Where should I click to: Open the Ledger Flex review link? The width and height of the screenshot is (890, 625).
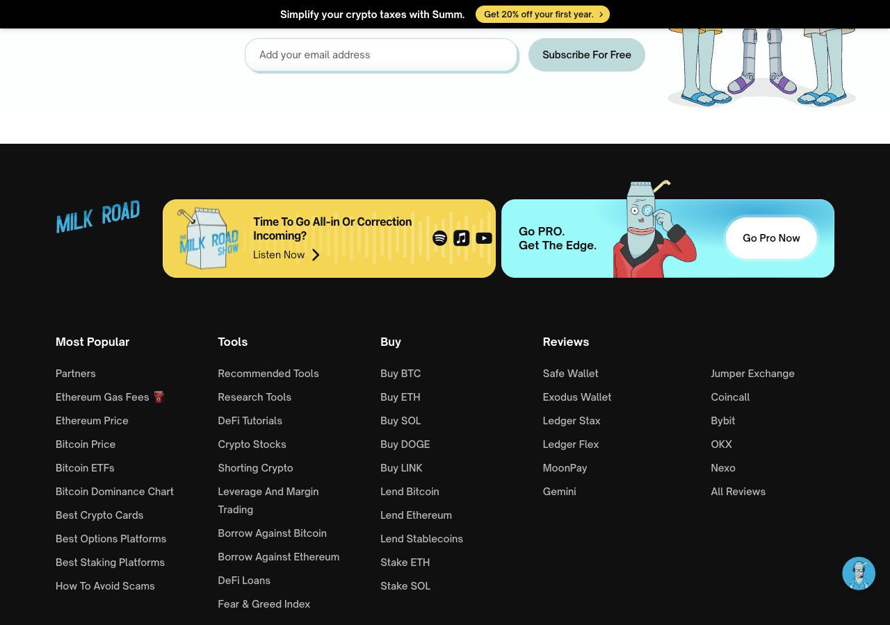tap(571, 444)
